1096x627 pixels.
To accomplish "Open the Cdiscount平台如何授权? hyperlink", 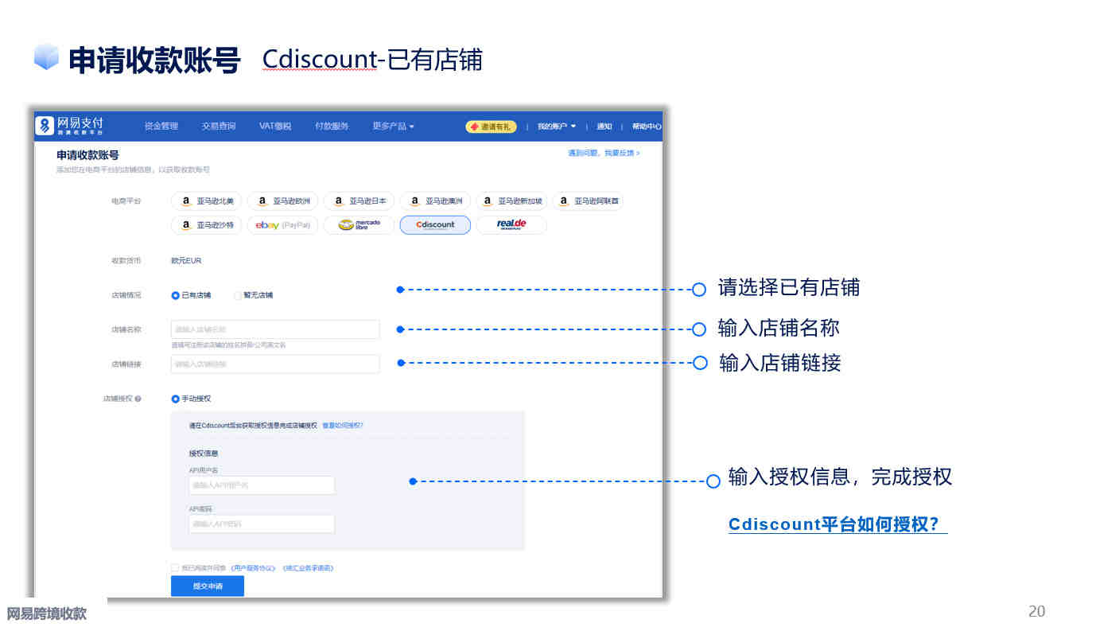I will 838,524.
